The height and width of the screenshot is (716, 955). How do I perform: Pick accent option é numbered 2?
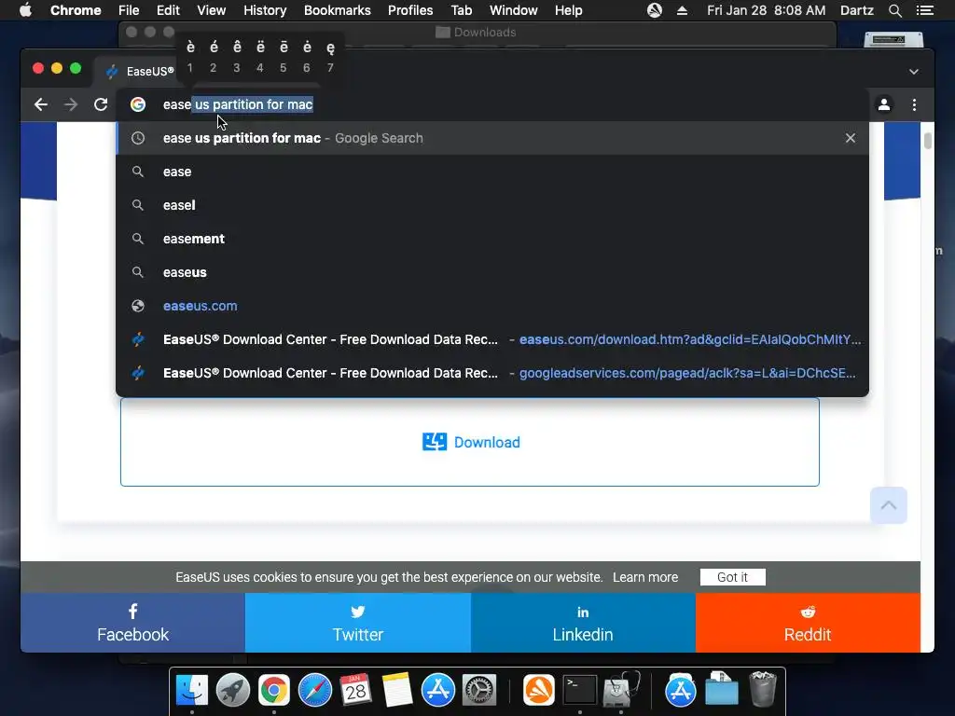coord(214,56)
